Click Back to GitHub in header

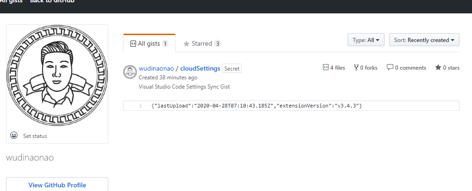click(x=52, y=1)
